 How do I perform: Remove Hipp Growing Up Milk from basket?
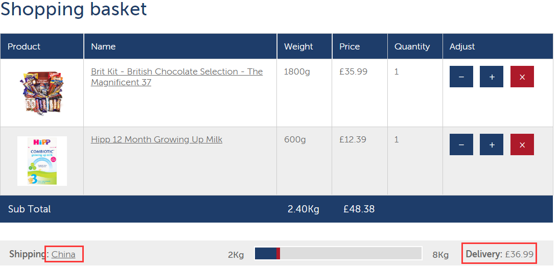click(x=522, y=145)
